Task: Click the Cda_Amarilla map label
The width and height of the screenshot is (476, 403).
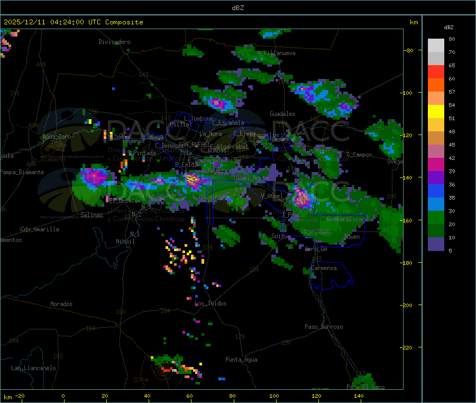Action: click(x=40, y=229)
